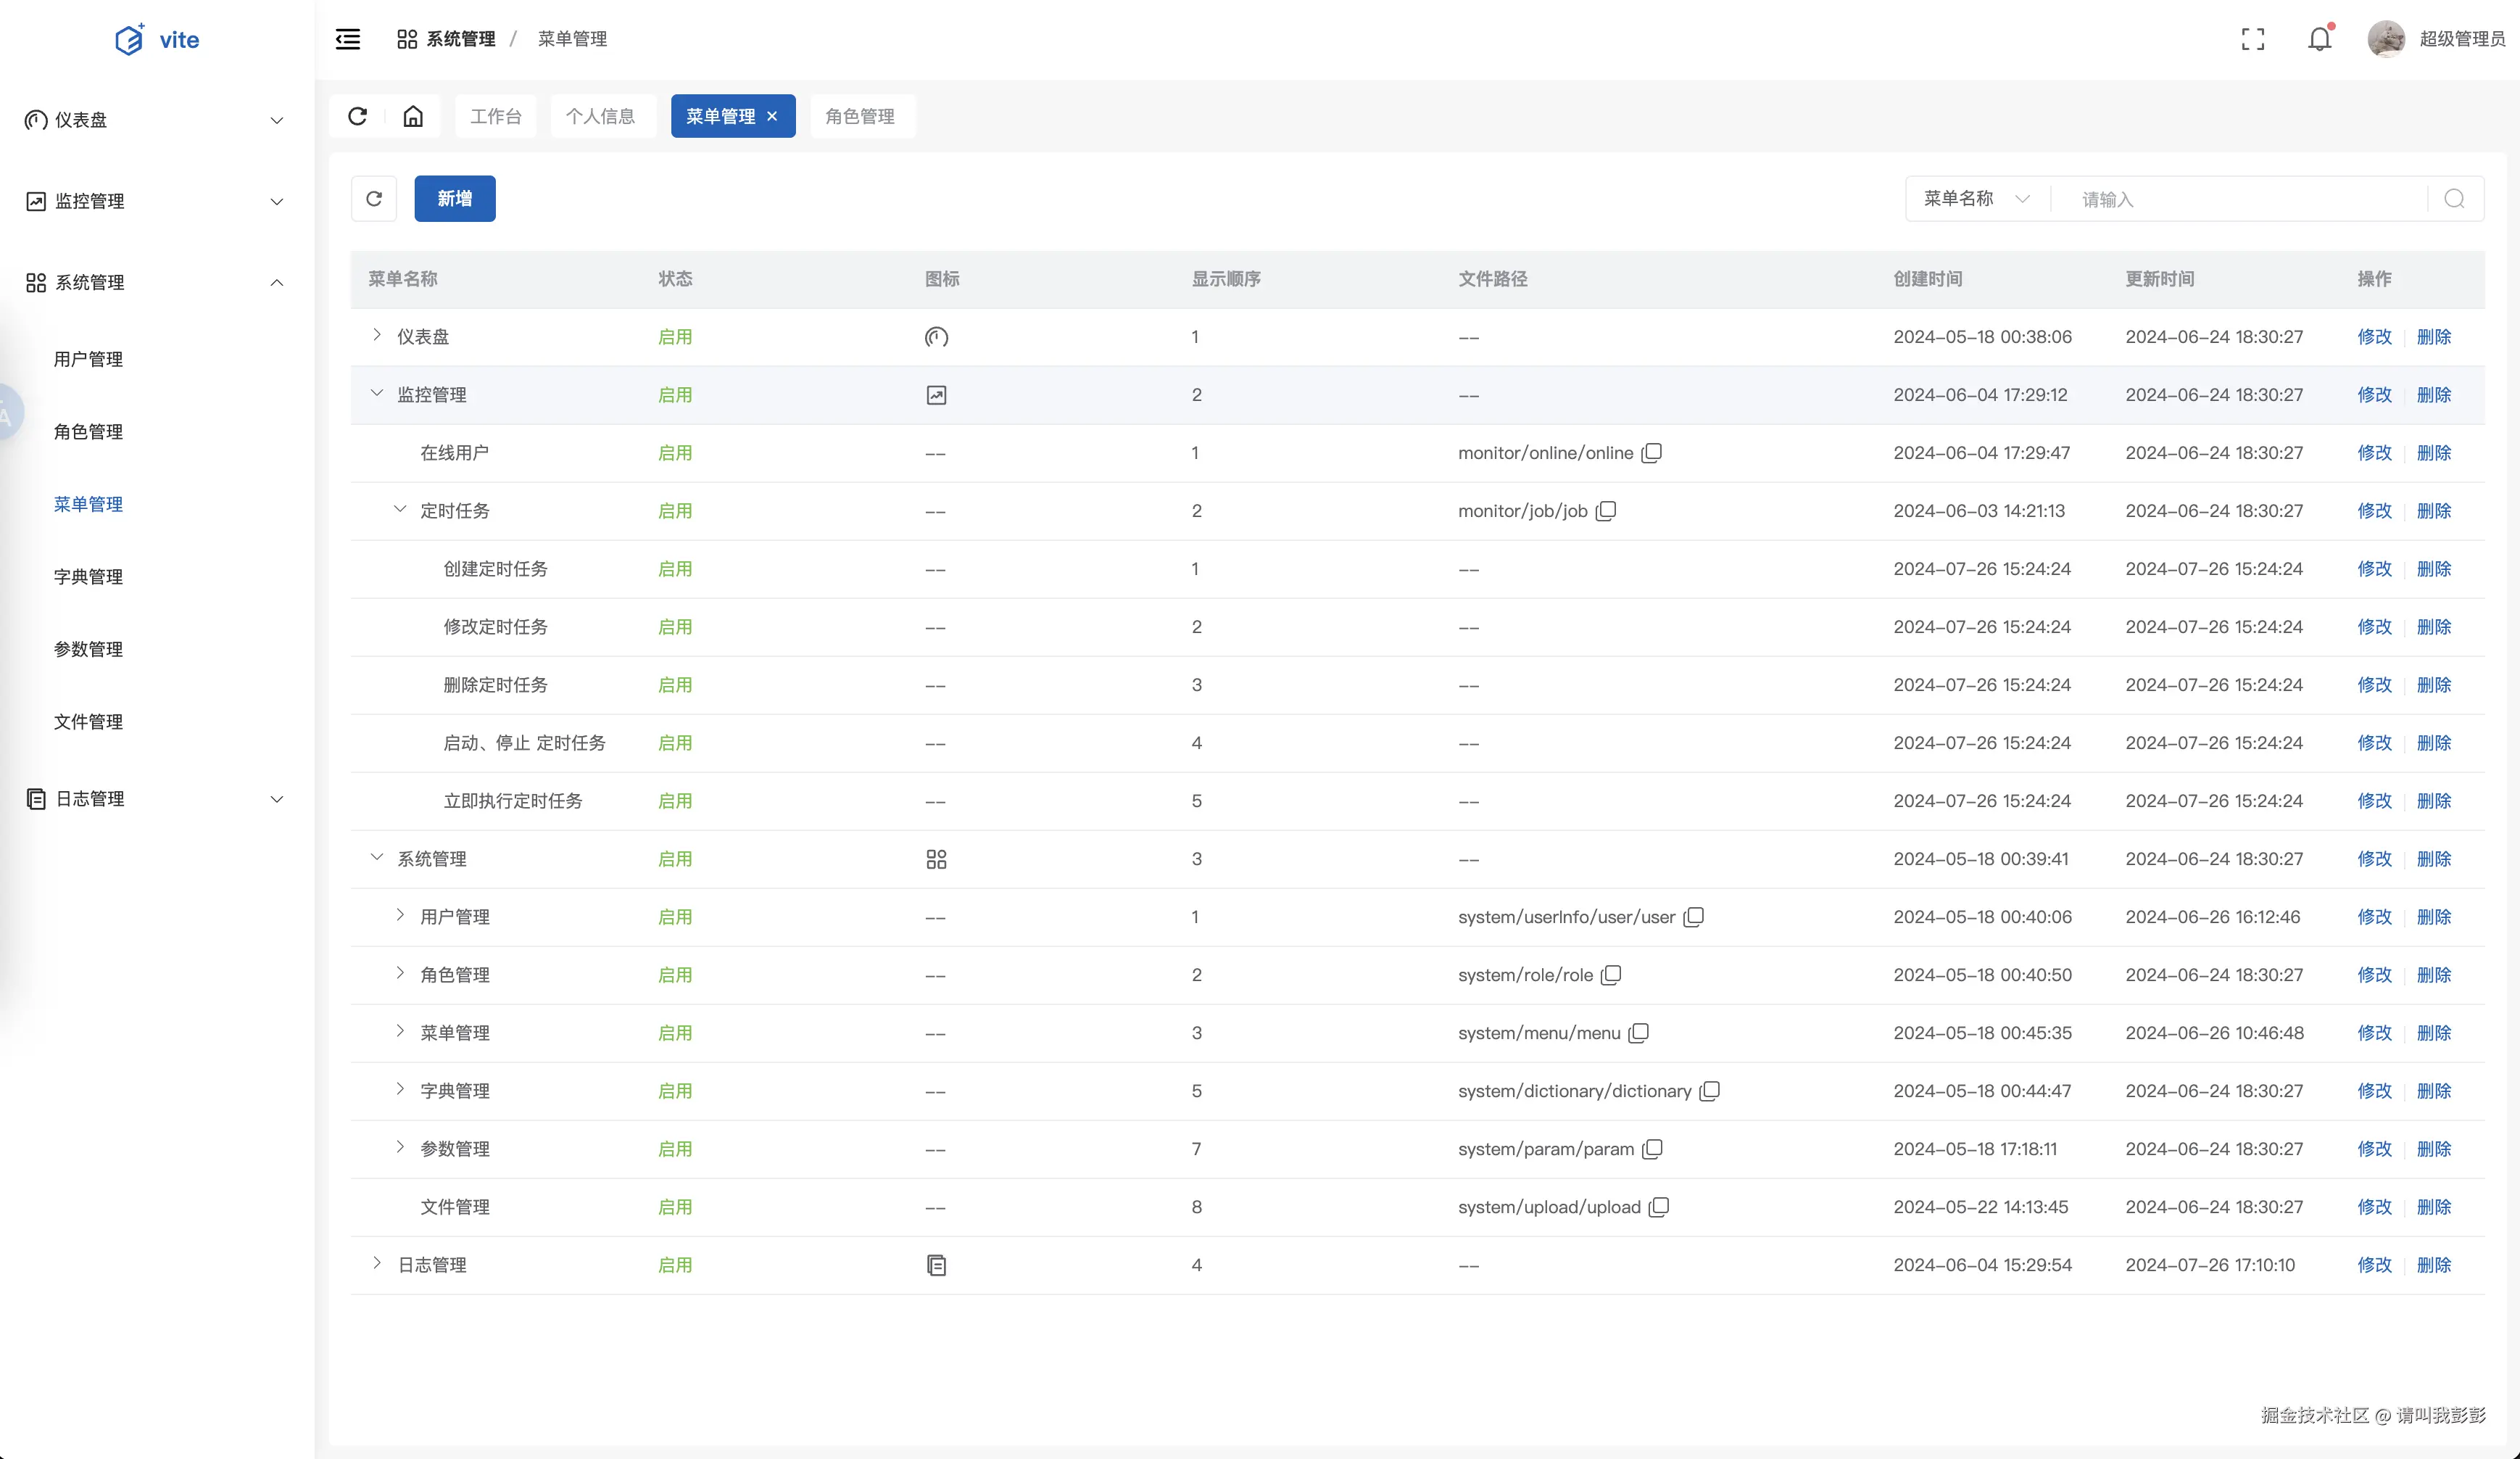This screenshot has width=2520, height=1459.
Task: Click the tab bar reload icon
Action: tap(357, 116)
